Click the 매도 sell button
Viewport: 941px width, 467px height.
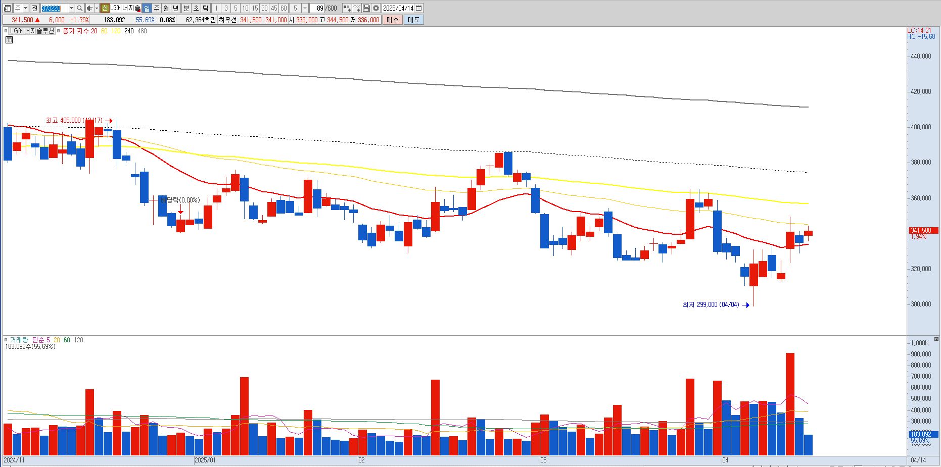[414, 20]
